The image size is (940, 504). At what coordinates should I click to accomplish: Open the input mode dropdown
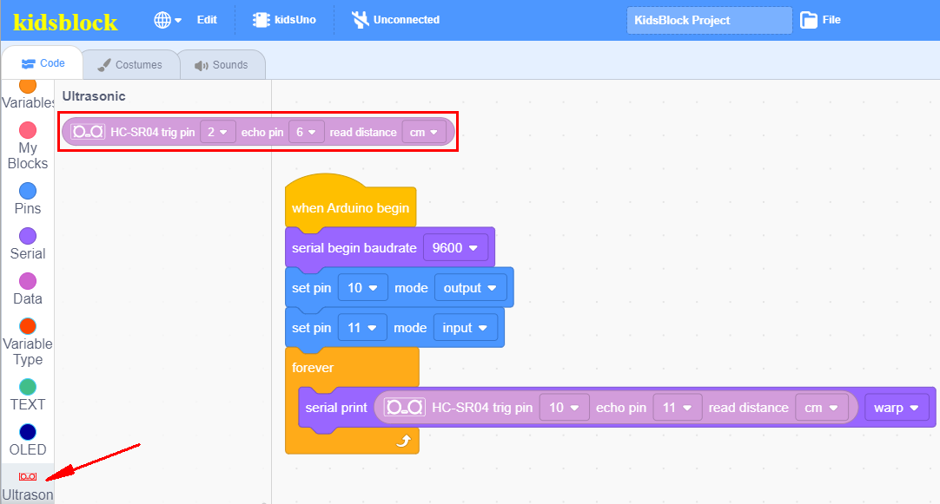[x=465, y=328]
